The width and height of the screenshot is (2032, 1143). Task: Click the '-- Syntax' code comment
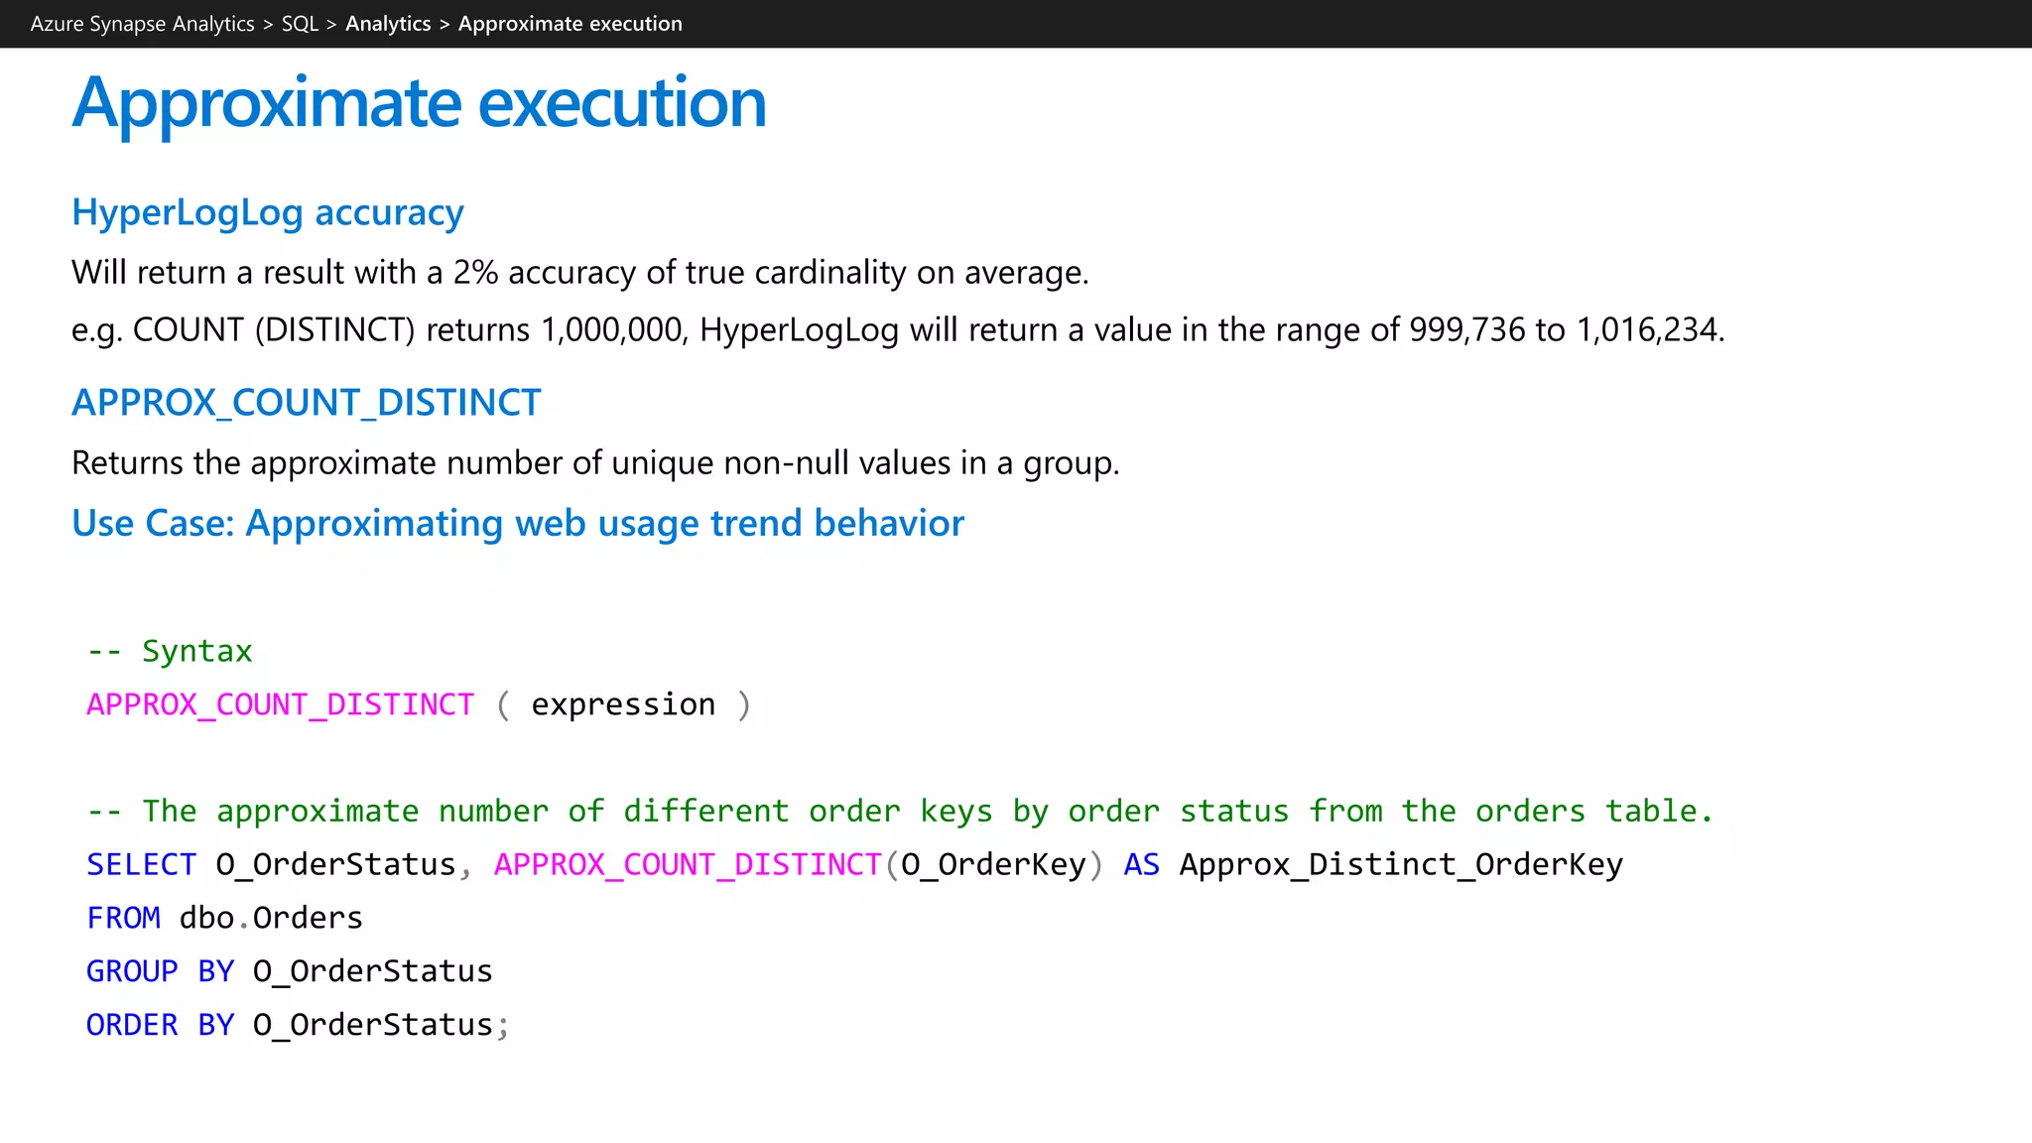point(170,651)
